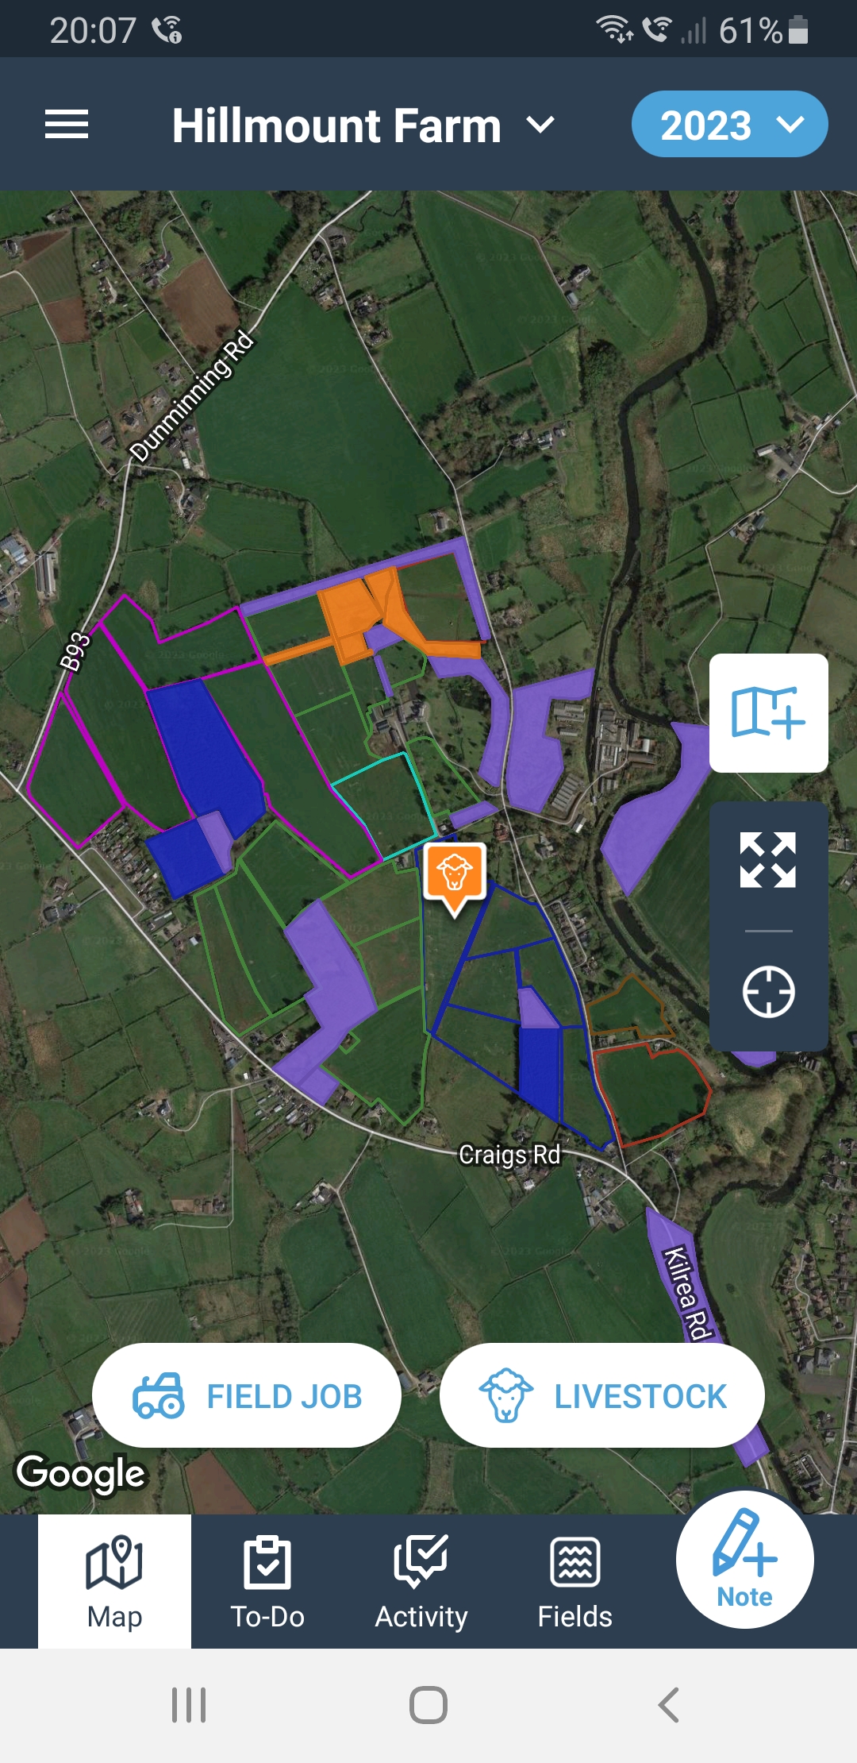This screenshot has width=857, height=1763.
Task: Add a new Note
Action: pyautogui.click(x=744, y=1560)
